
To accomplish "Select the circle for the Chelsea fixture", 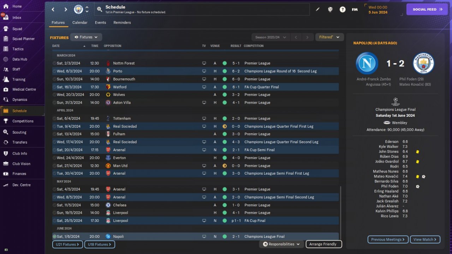I will (x=54, y=205).
